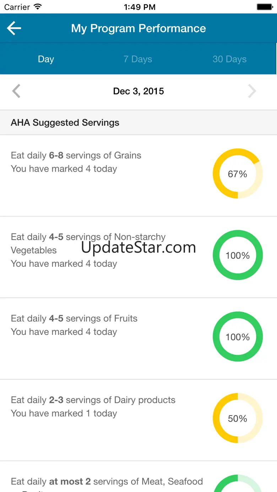The width and height of the screenshot is (277, 492).
Task: Go to the previous day chevron
Action: pyautogui.click(x=16, y=91)
